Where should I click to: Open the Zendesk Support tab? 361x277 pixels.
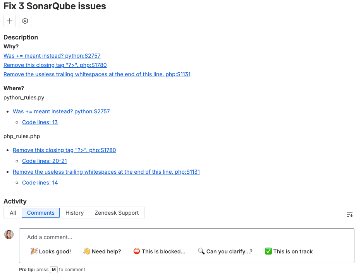(x=116, y=212)
